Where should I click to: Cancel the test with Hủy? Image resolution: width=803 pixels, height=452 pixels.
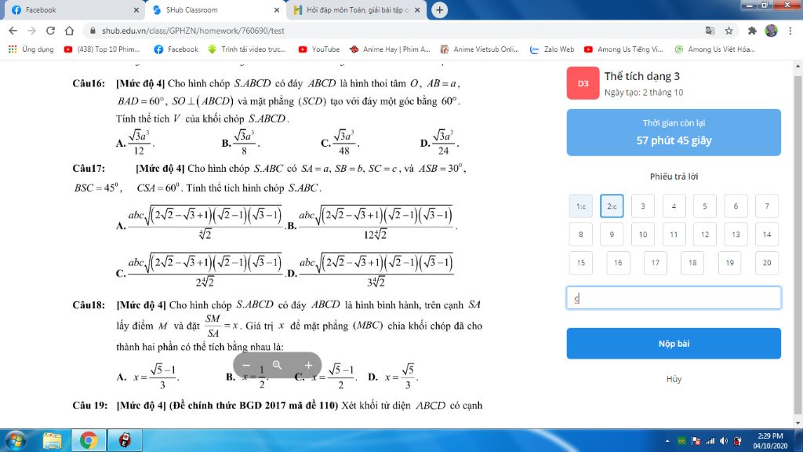(674, 379)
